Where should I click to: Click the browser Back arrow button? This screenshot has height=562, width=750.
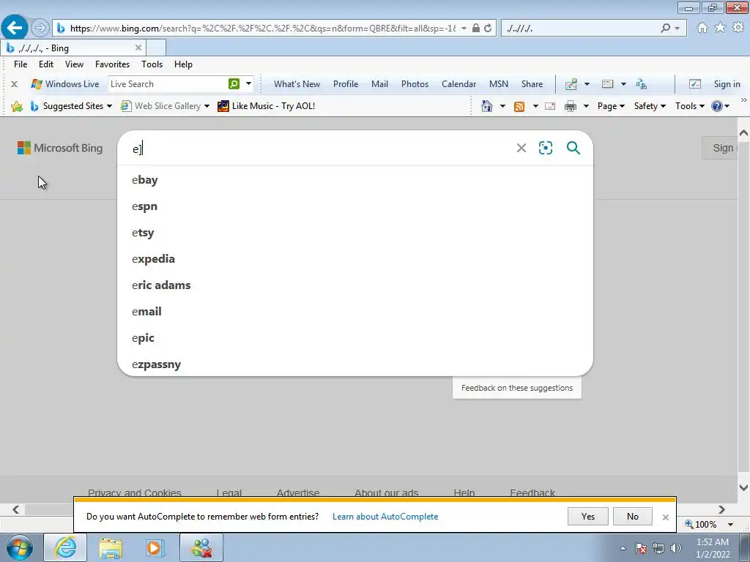(15, 28)
